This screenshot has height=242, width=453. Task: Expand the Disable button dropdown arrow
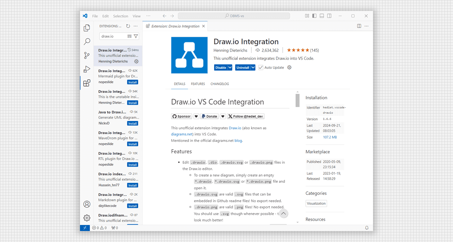[230, 68]
